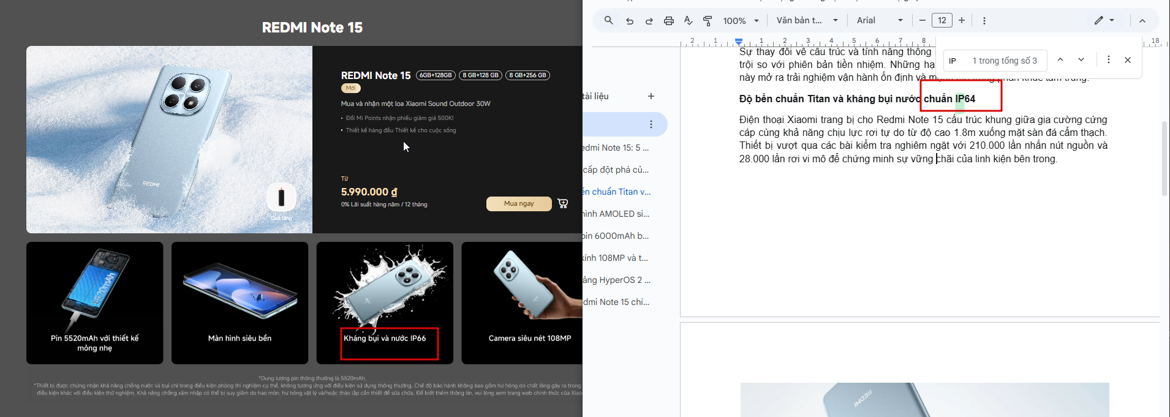1170x417 pixels.
Task: Click the 'Đổi Mi Points' promotion line
Action: coord(399,118)
